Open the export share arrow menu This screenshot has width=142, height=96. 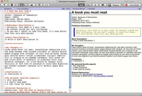click(32, 5)
